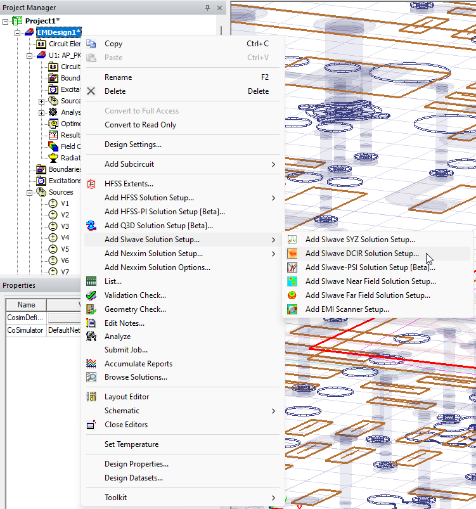Open the Add Subcircuit submenu arrow
The width and height of the screenshot is (476, 509).
[x=273, y=165]
